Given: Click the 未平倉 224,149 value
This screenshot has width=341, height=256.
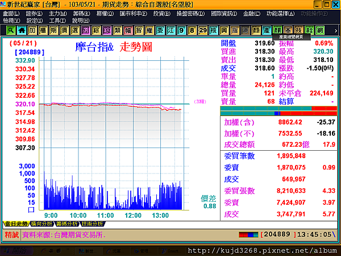Looking at the screenshot, I should [x=322, y=93].
